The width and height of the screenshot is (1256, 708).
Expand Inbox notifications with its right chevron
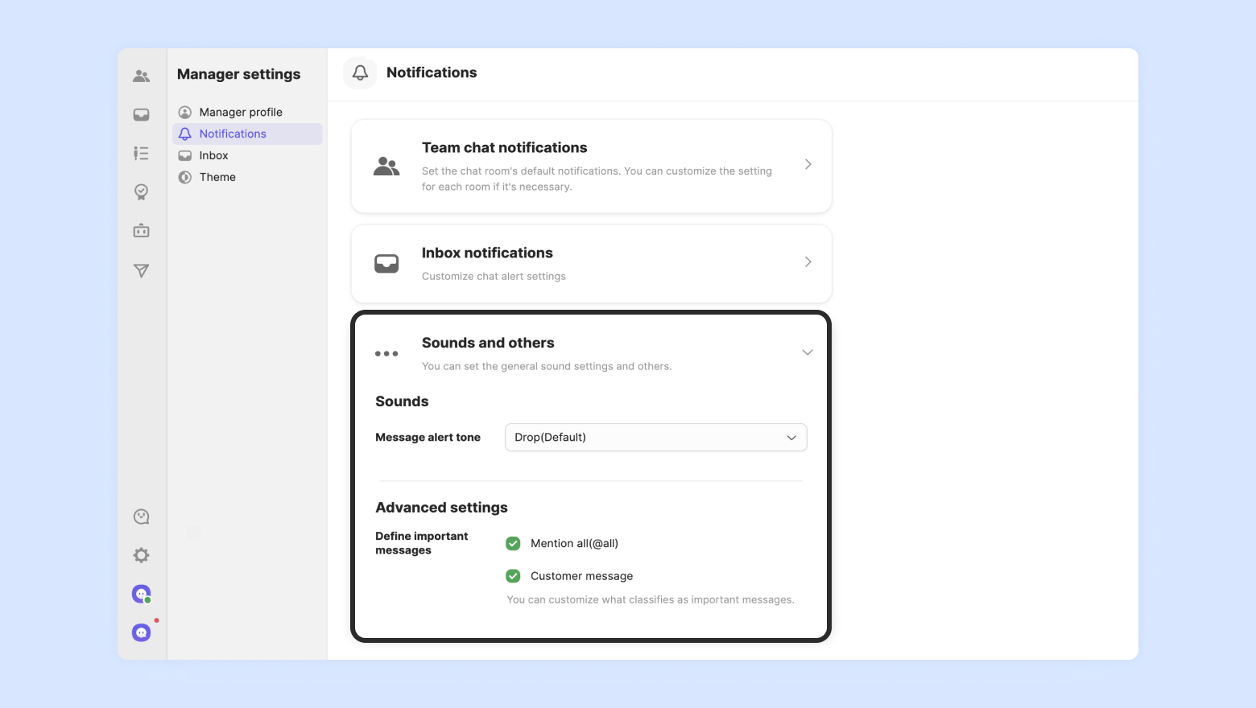pos(808,261)
